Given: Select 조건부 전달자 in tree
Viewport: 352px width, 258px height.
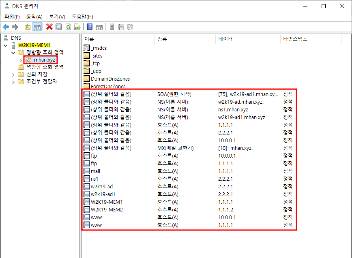Looking at the screenshot, I should pos(42,81).
